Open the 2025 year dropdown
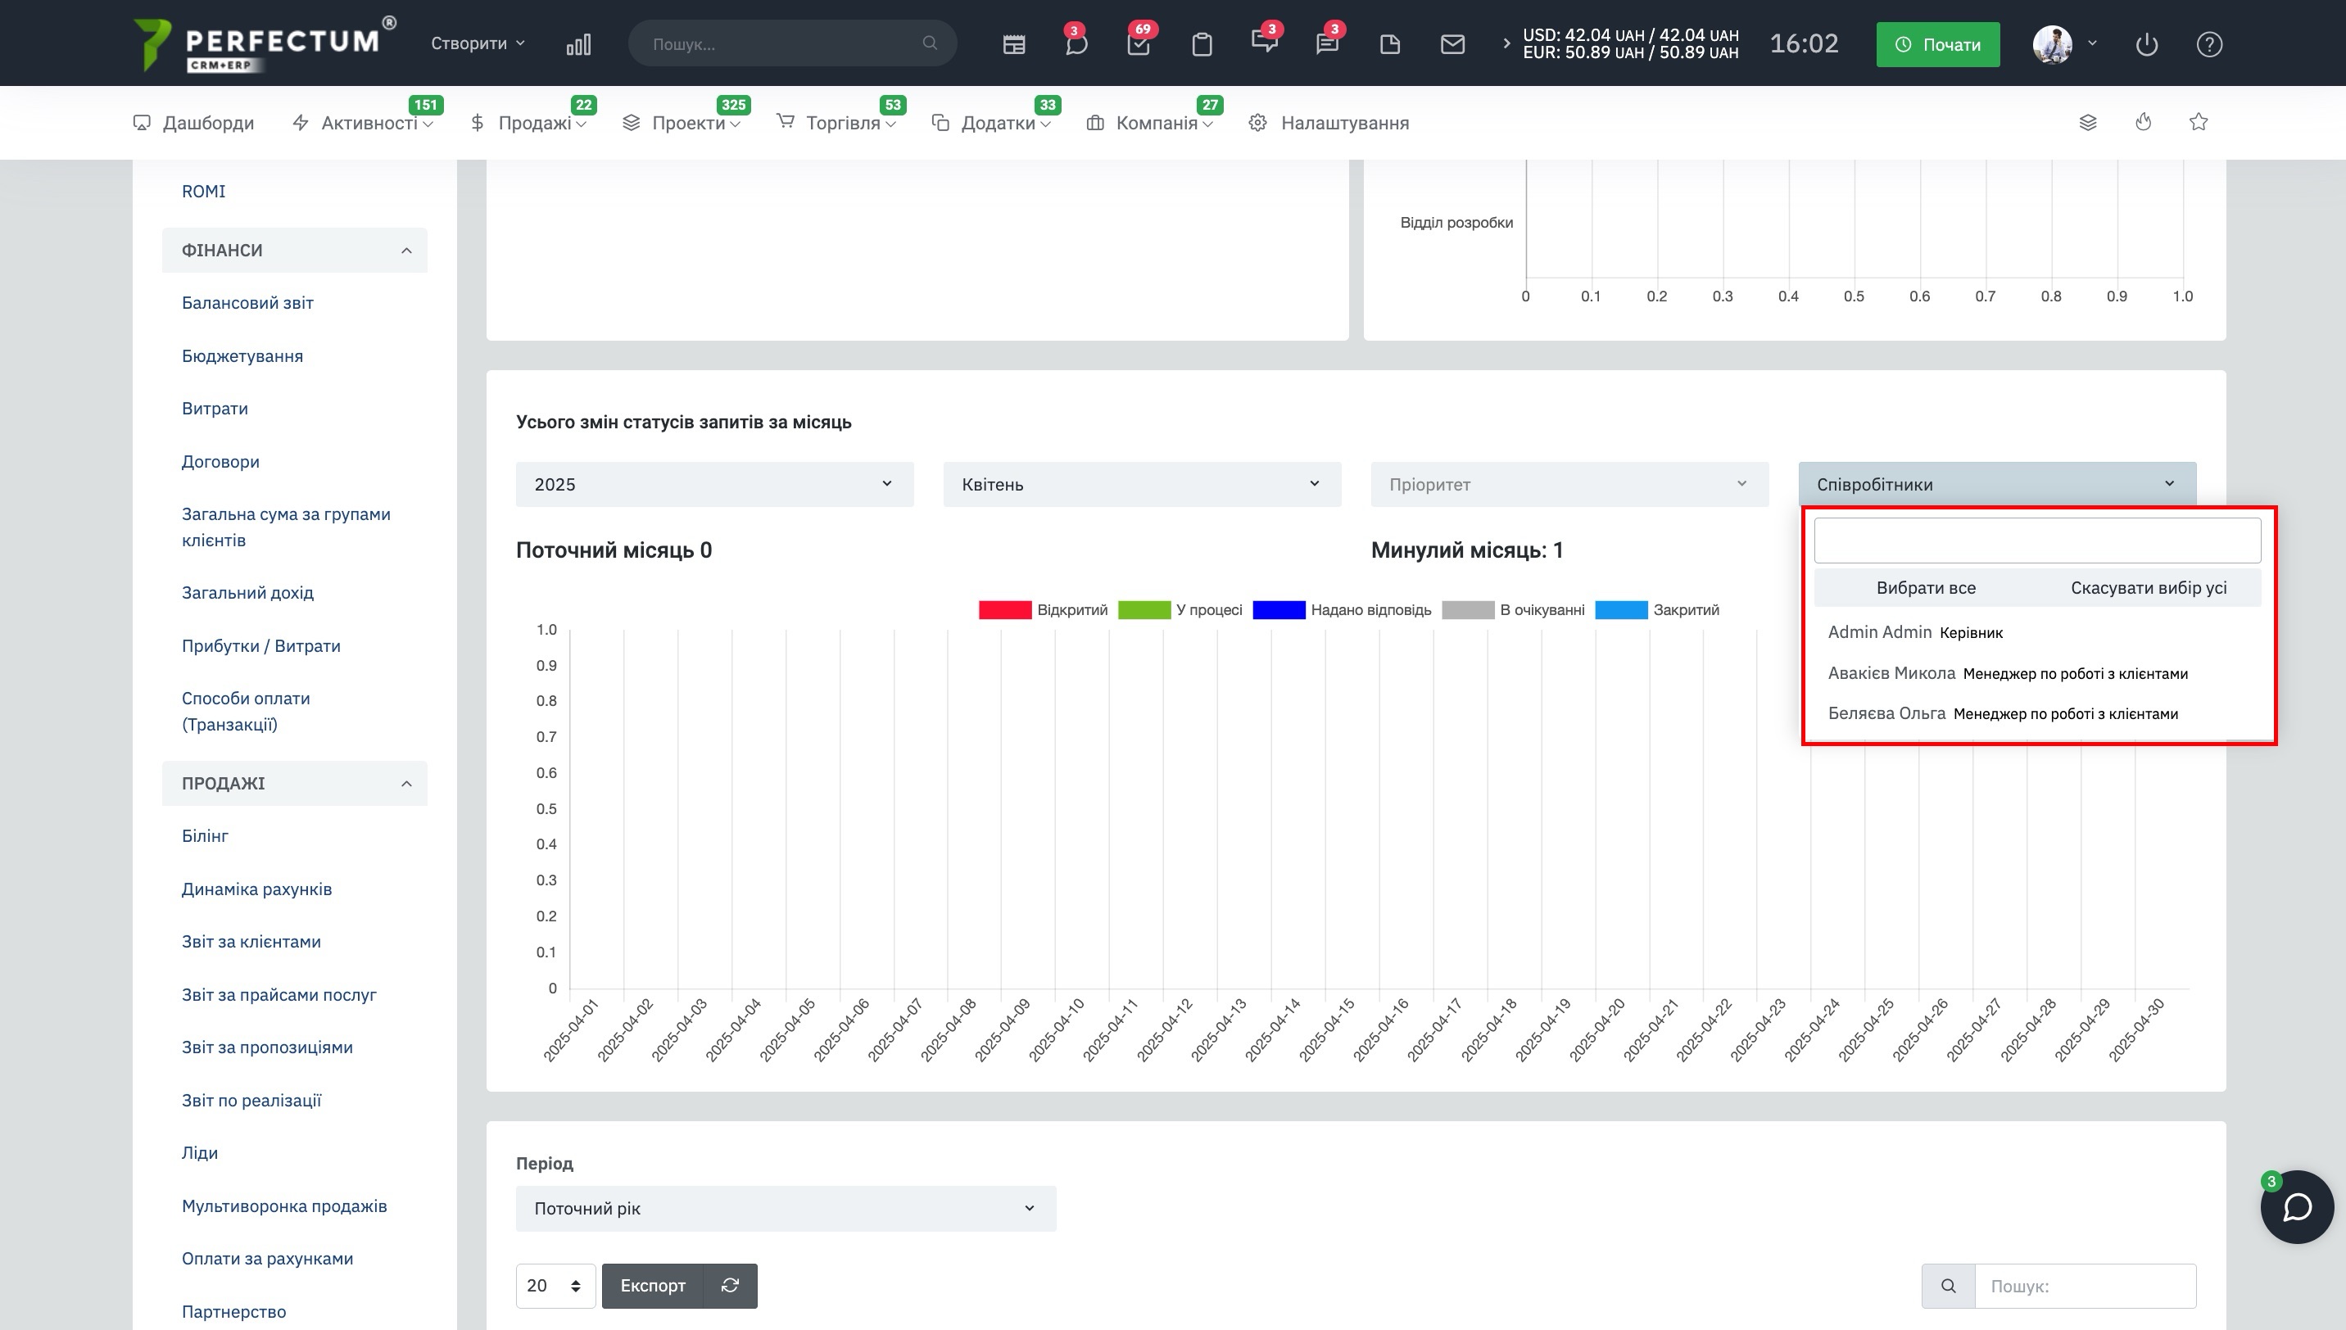 tap(713, 484)
